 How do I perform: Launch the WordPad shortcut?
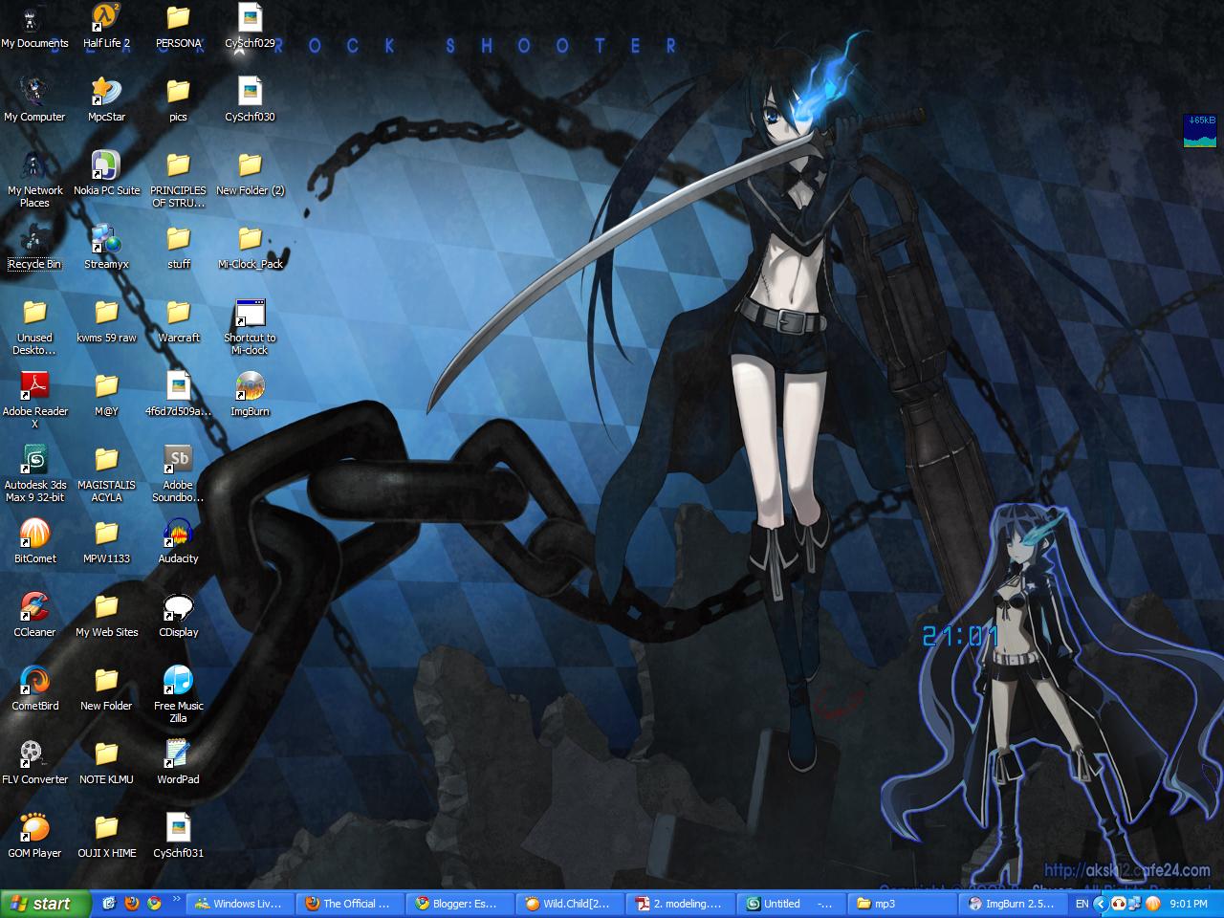point(178,763)
